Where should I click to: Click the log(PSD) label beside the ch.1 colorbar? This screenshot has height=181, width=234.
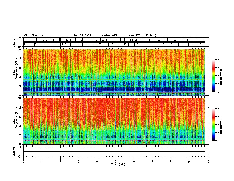221,77
